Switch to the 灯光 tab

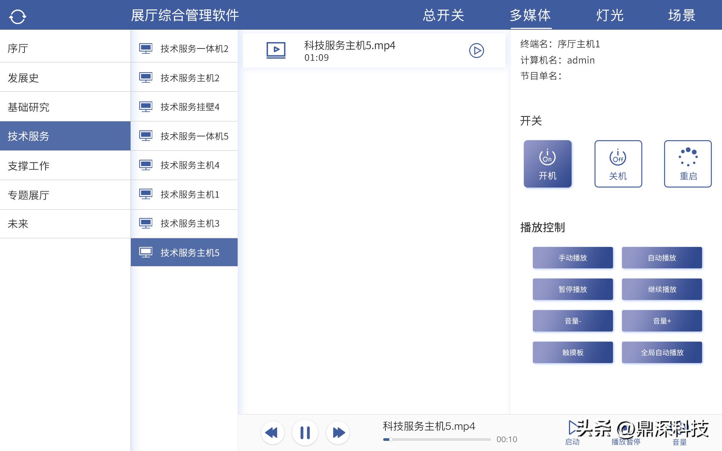[610, 16]
